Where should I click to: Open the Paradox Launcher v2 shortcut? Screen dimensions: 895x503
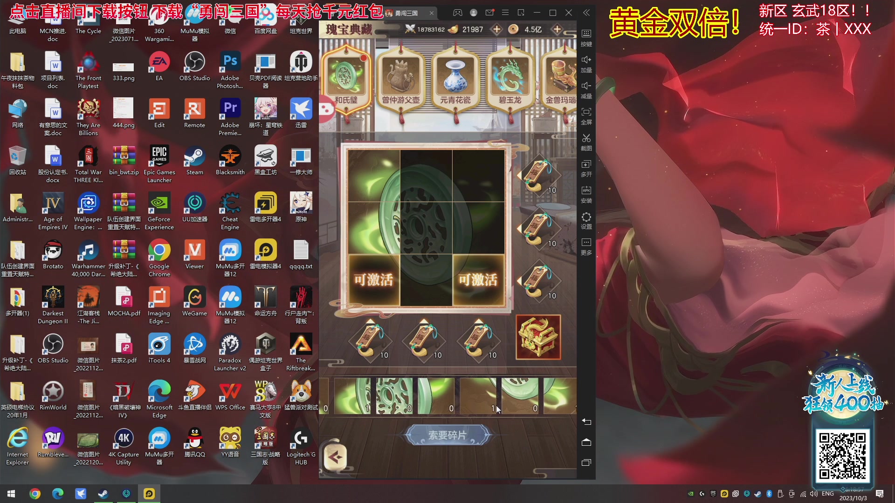point(230,353)
